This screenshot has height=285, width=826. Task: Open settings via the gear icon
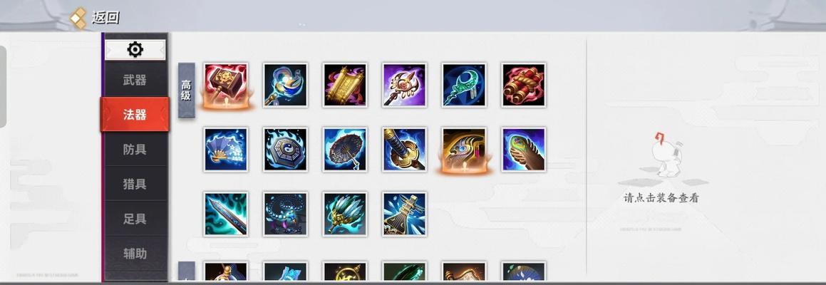pyautogui.click(x=135, y=50)
